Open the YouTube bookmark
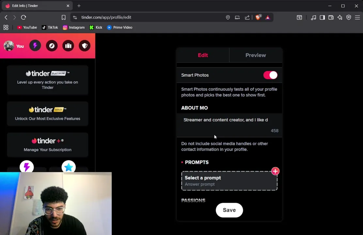The width and height of the screenshot is (363, 235). (x=27, y=27)
